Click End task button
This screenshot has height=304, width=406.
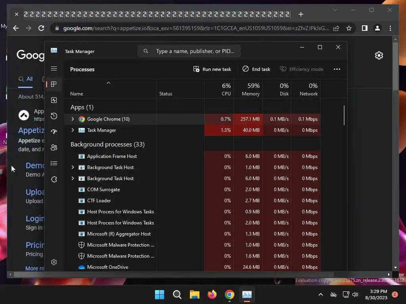pos(257,69)
